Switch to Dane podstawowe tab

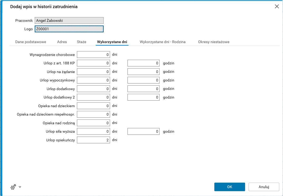31,42
